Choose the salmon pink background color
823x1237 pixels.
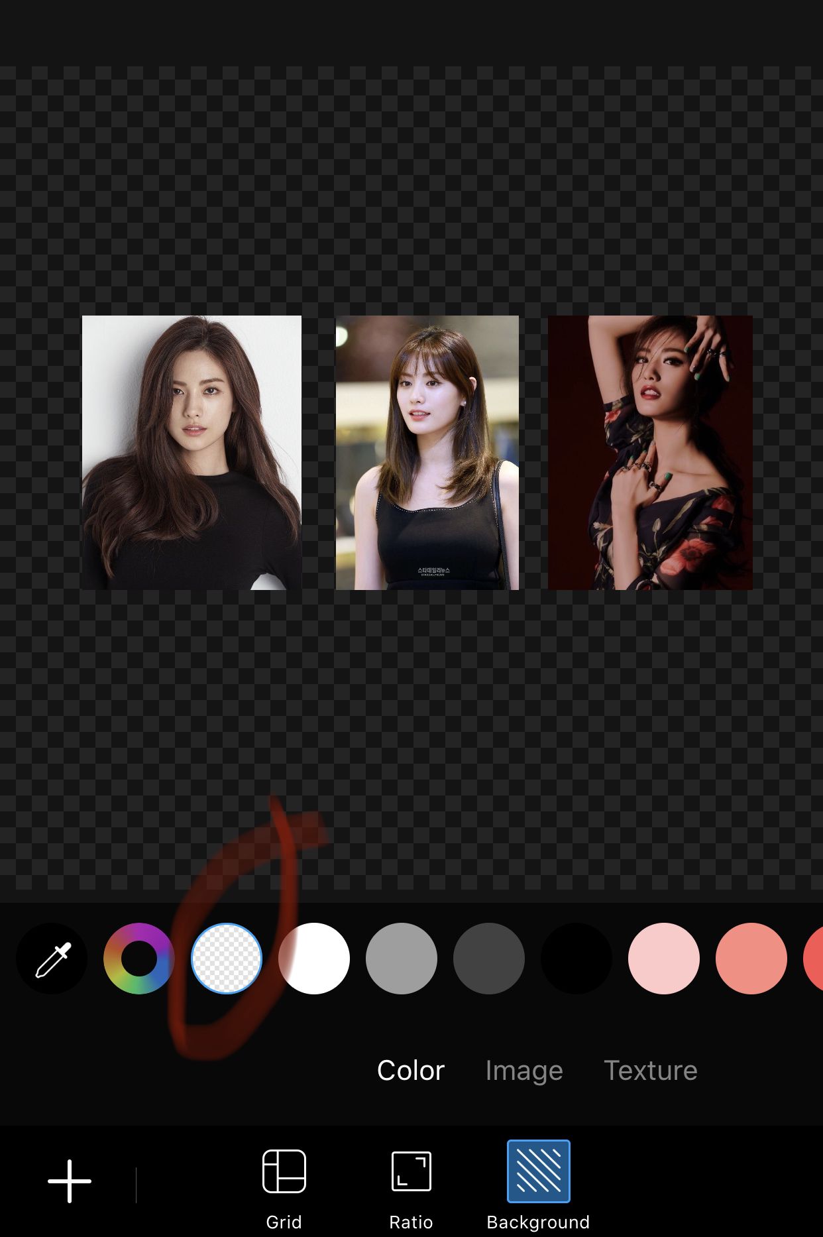[751, 959]
